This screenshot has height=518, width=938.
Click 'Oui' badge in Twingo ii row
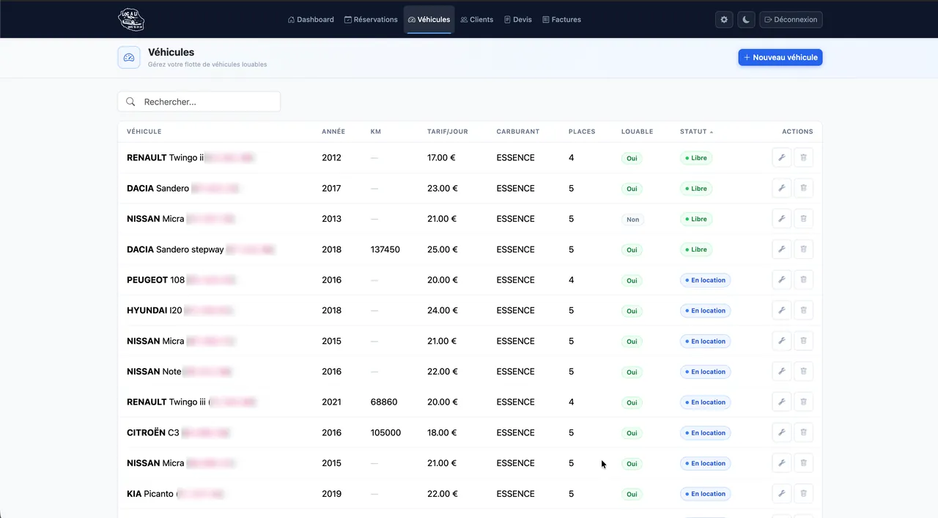pos(632,158)
